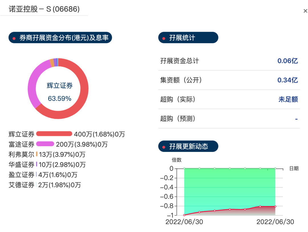Click the 辉立证券 label in donut center

tap(60, 86)
